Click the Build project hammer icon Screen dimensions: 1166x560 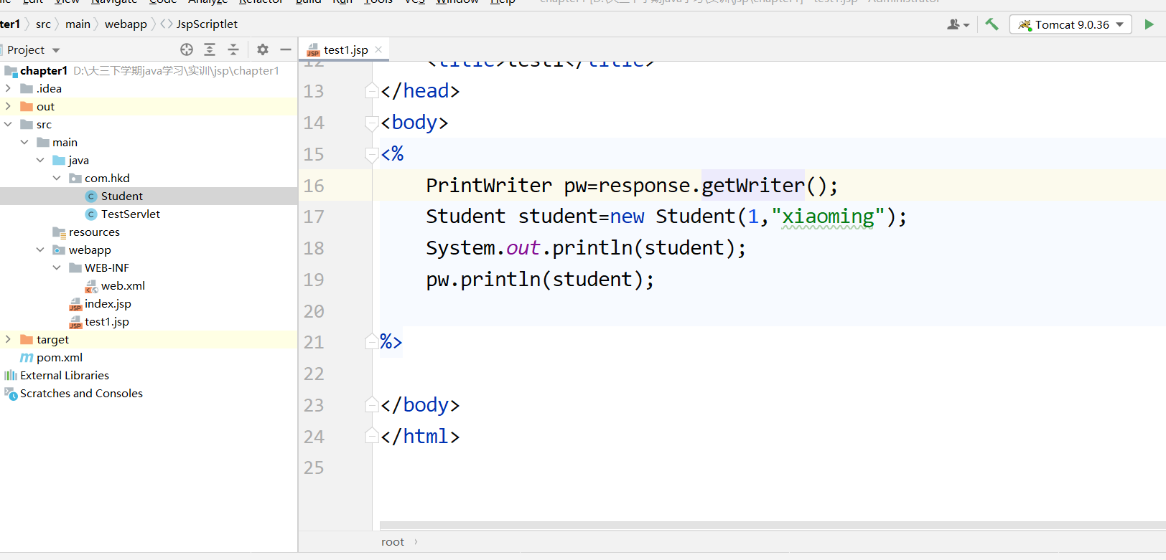[x=992, y=24]
